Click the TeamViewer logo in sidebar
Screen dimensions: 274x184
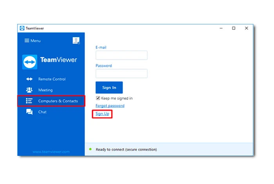30,62
